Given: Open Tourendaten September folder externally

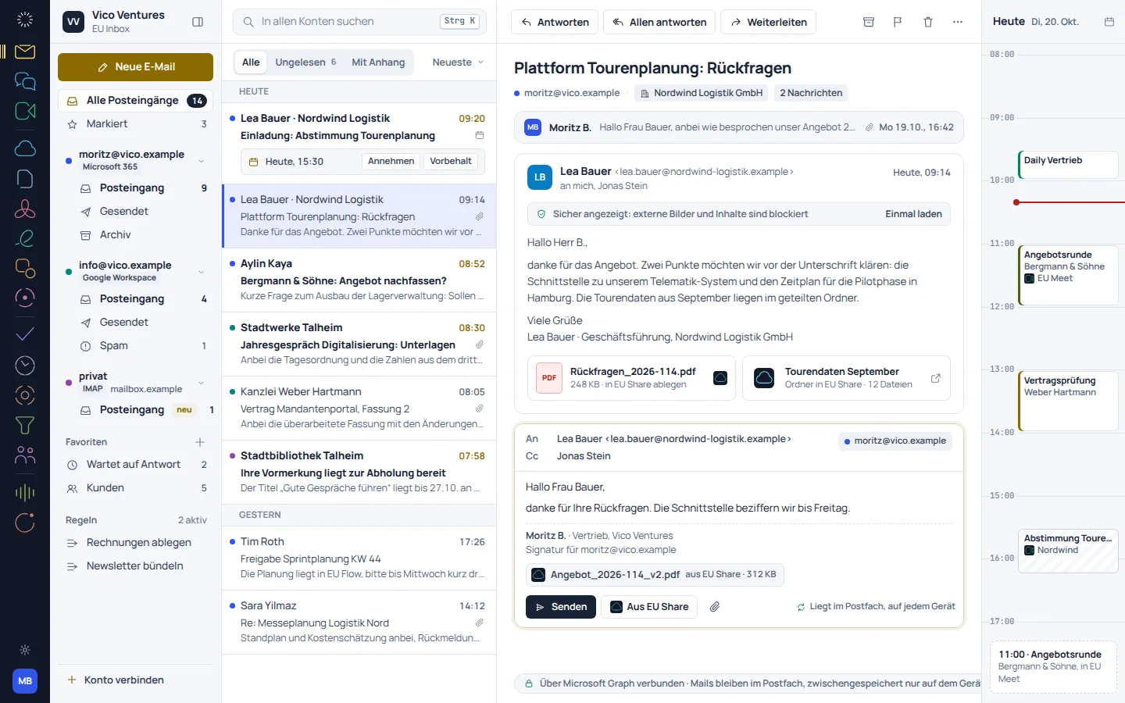Looking at the screenshot, I should click(x=936, y=378).
